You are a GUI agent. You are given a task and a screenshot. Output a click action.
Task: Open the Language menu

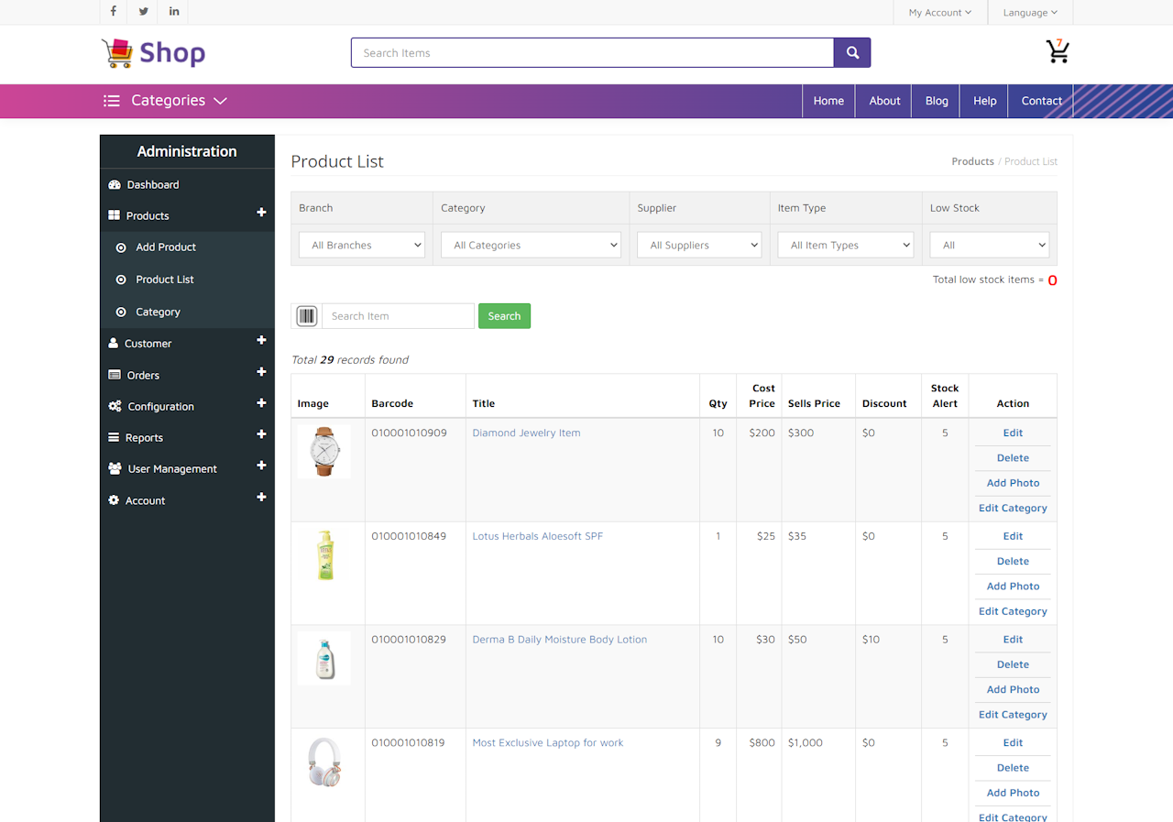coord(1030,12)
